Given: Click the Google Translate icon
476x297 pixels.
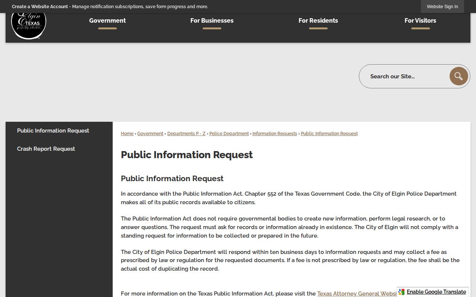Looking at the screenshot, I should point(402,292).
